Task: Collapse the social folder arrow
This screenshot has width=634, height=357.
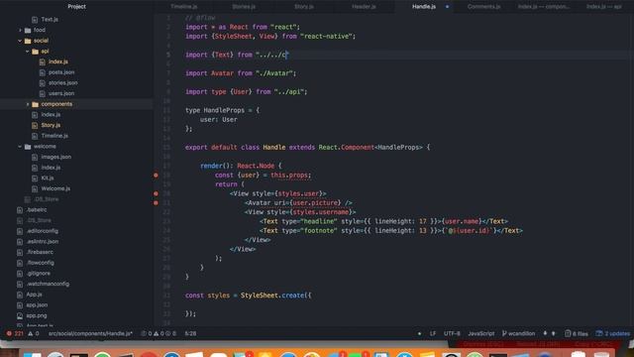Action: click(x=20, y=41)
